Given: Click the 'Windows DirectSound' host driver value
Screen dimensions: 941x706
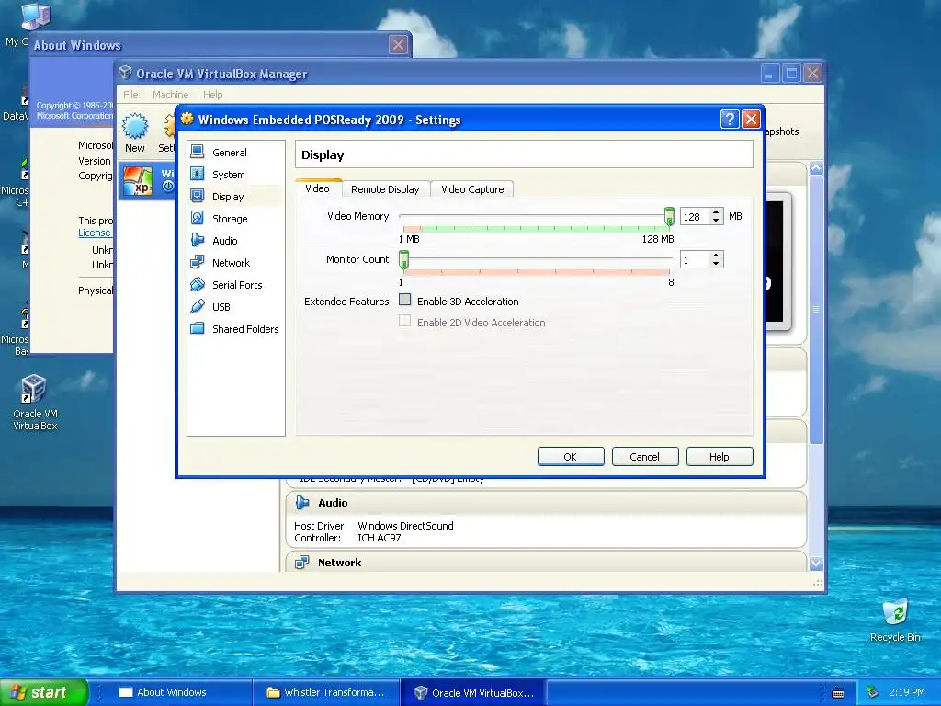Looking at the screenshot, I should pos(405,526).
